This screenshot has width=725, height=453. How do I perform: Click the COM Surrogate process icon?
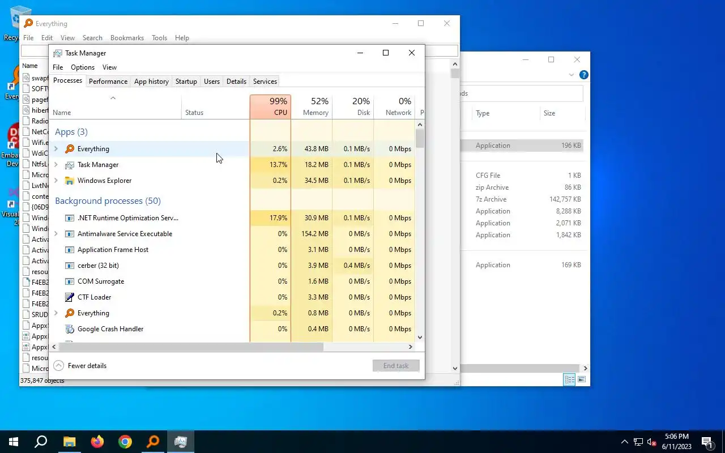tap(70, 281)
